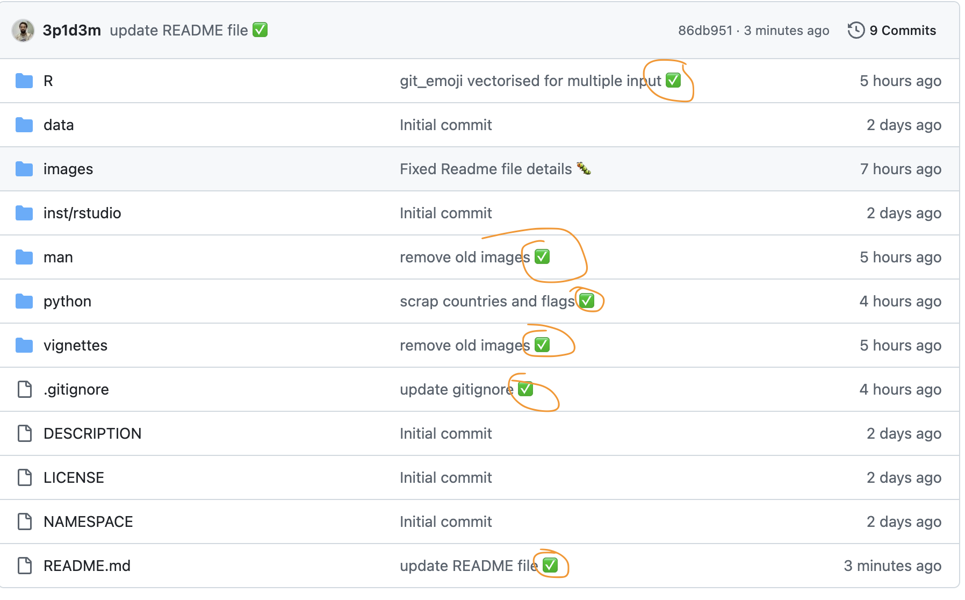Click the R folder icon

[24, 81]
